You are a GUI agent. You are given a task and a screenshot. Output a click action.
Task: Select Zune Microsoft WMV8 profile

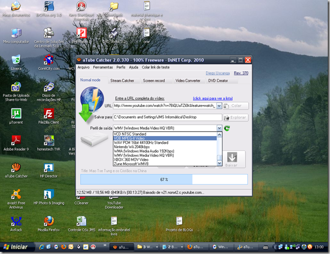click(165, 164)
